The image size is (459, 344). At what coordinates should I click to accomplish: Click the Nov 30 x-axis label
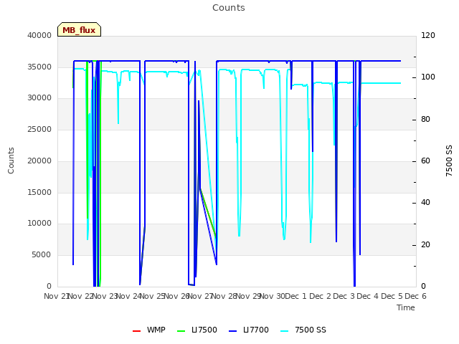point(273,296)
